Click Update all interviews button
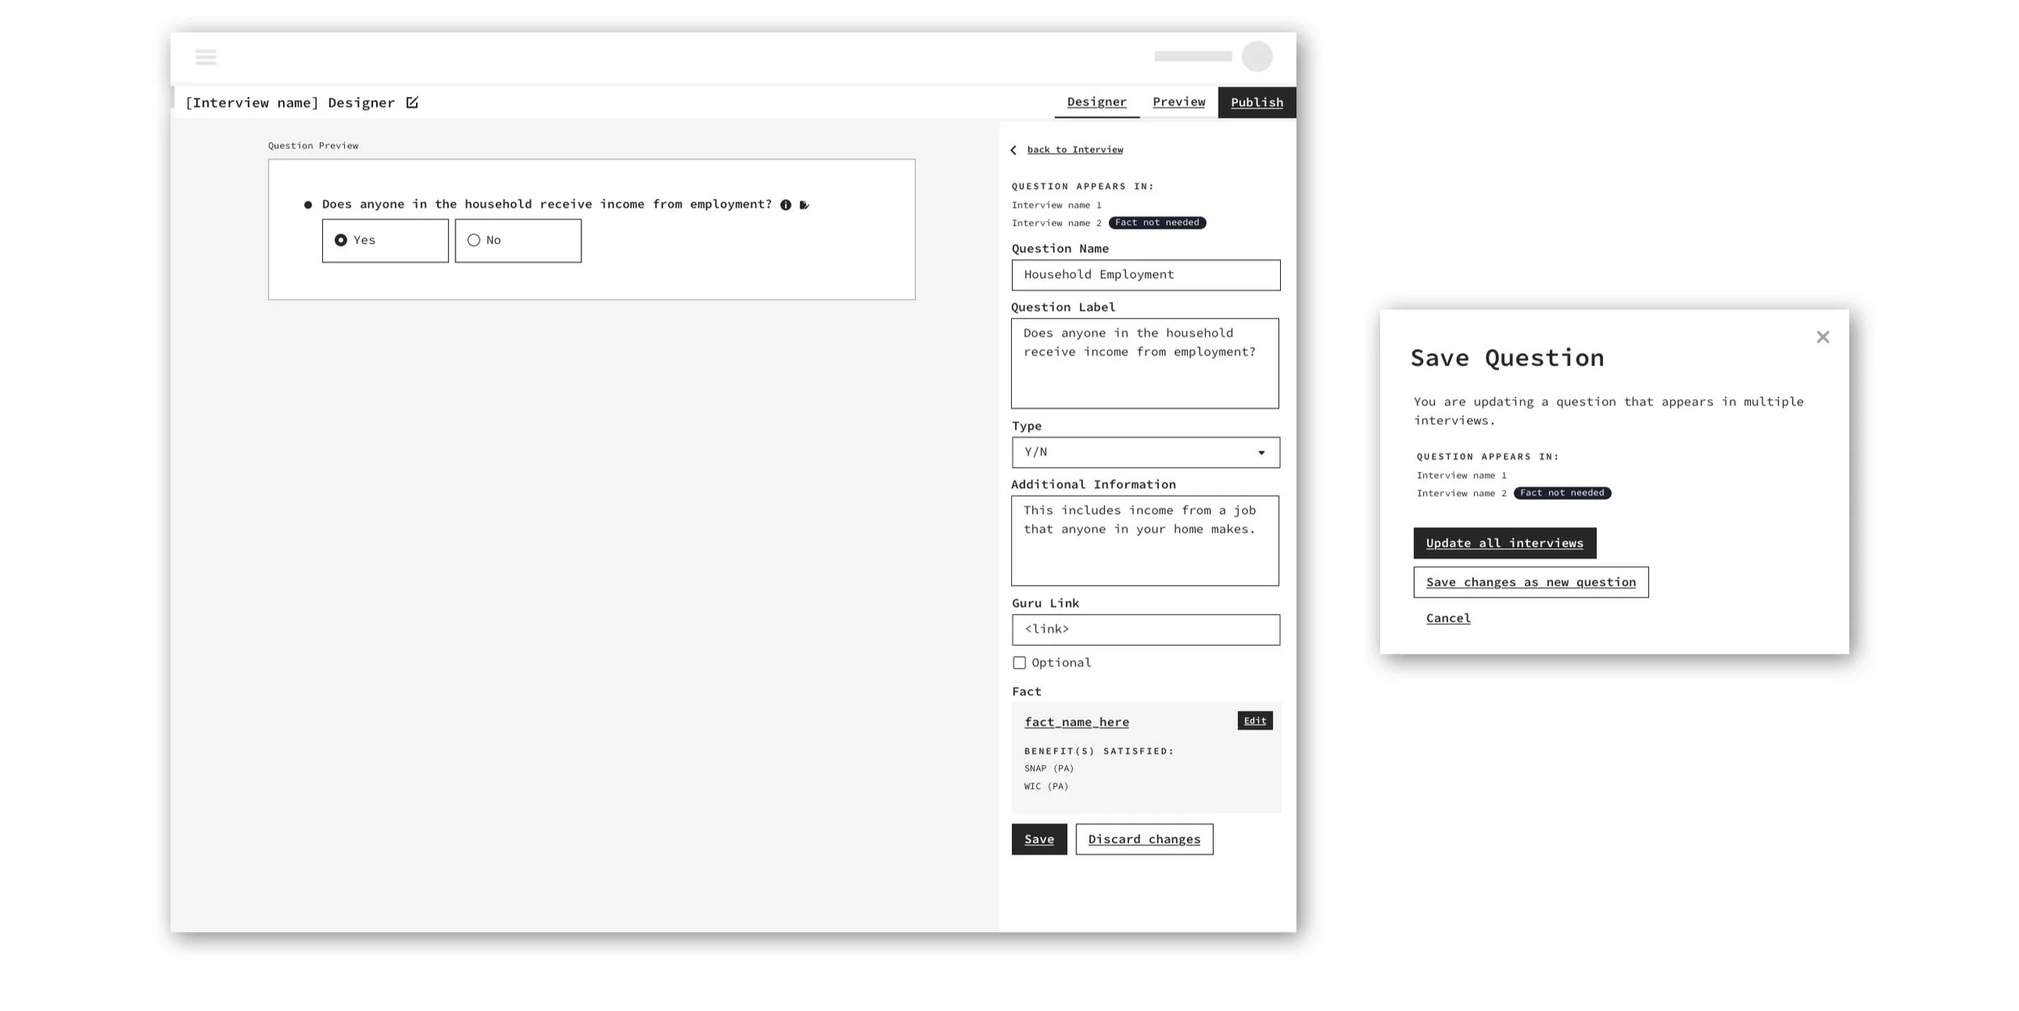The height and width of the screenshot is (1011, 2019). click(x=1504, y=543)
